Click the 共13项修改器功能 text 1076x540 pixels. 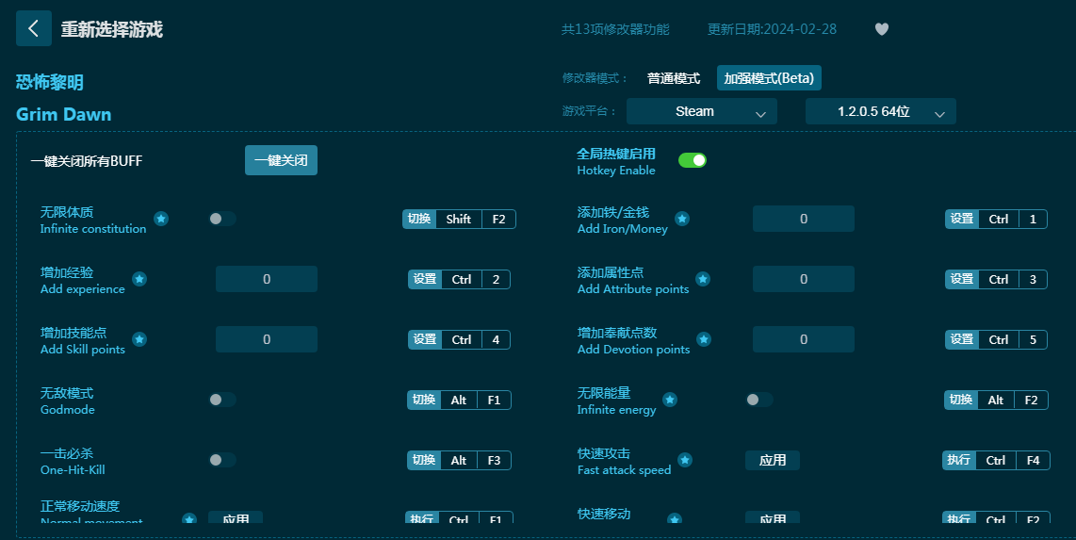(x=615, y=29)
